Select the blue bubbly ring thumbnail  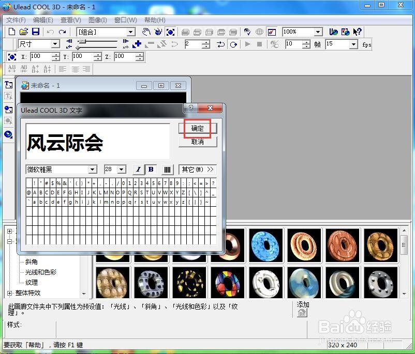click(x=266, y=245)
